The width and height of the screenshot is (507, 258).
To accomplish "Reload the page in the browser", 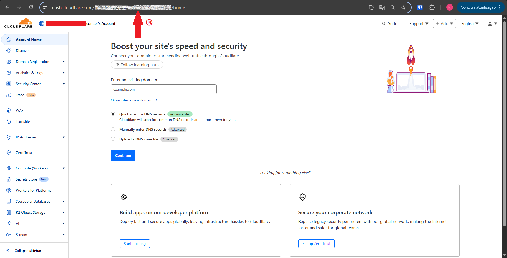I will pos(31,7).
